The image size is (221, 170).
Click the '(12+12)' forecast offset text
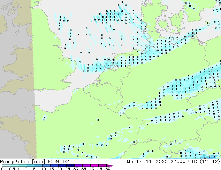[x=210, y=162]
